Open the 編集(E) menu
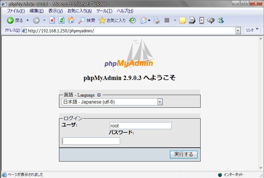The image size is (264, 178). click(x=37, y=11)
